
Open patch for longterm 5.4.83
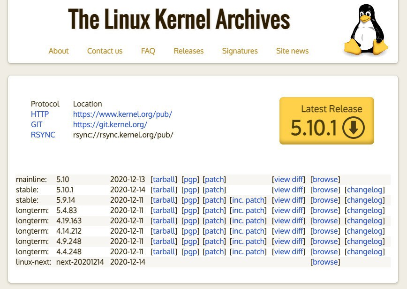point(214,211)
